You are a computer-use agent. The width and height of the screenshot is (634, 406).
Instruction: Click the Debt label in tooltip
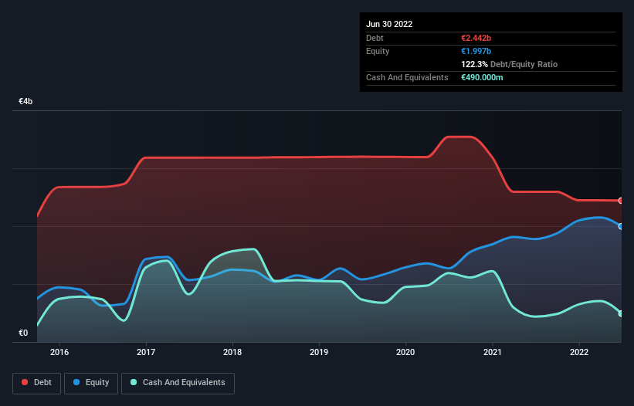point(375,38)
